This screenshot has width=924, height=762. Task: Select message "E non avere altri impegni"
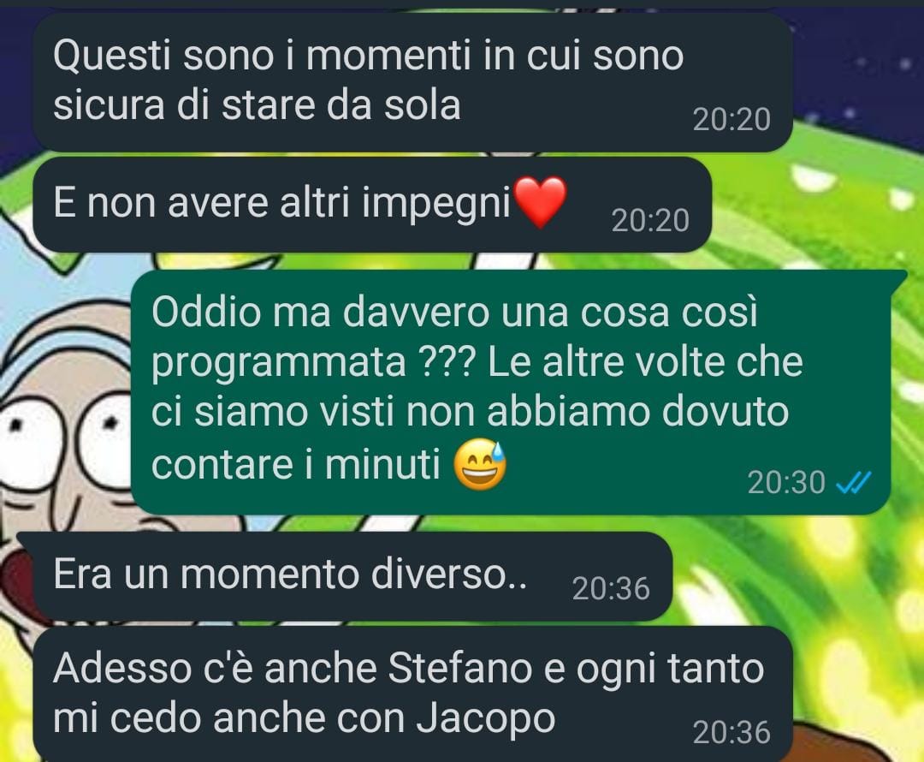(x=372, y=205)
